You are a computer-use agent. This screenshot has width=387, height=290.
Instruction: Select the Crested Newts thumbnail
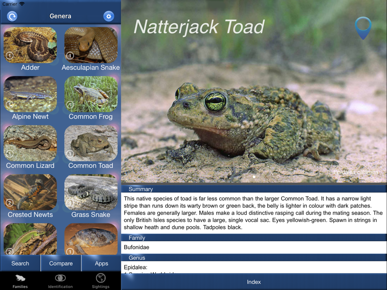pyautogui.click(x=30, y=192)
